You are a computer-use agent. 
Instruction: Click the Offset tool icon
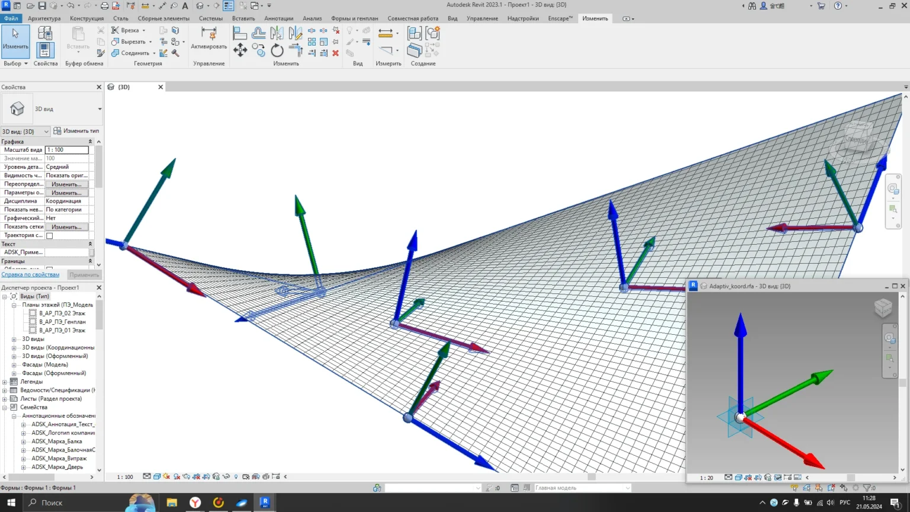pos(258,33)
